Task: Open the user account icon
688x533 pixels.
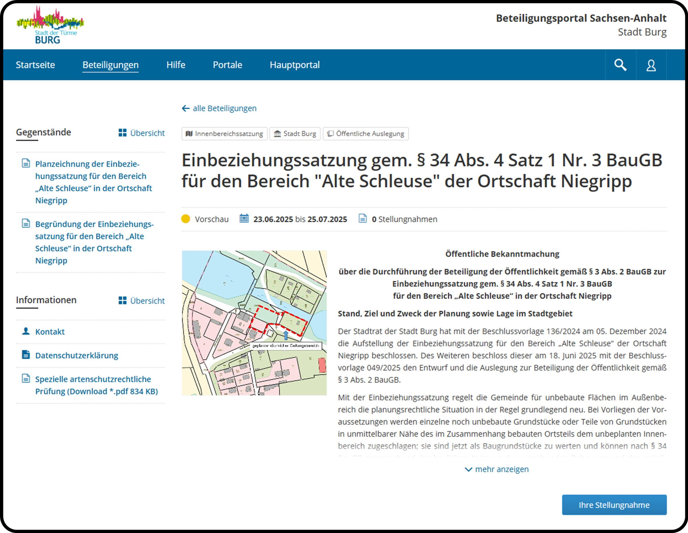Action: pos(651,65)
